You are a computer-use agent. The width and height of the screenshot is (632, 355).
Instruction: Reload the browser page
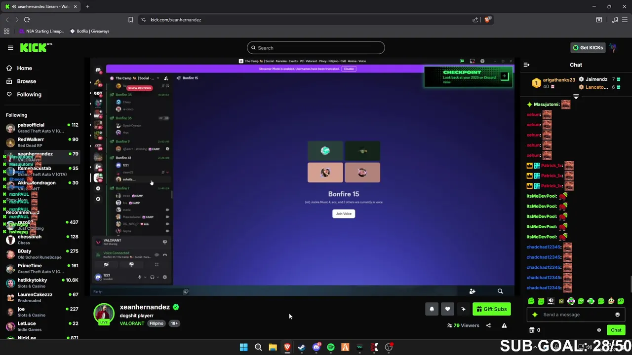[27, 20]
